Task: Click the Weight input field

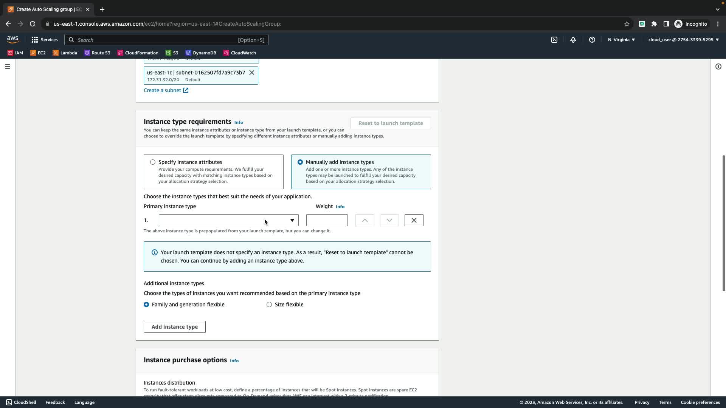Action: tap(327, 220)
